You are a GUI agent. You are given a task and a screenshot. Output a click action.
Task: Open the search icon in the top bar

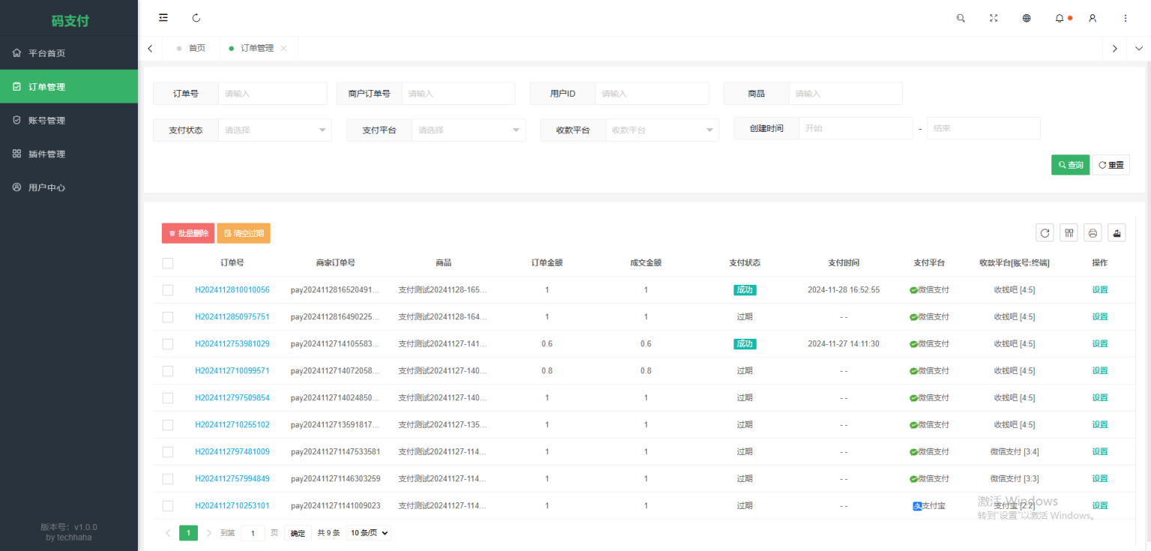click(x=960, y=17)
